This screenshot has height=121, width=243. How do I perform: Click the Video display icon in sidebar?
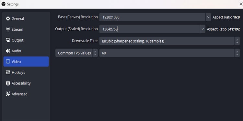coord(8,62)
